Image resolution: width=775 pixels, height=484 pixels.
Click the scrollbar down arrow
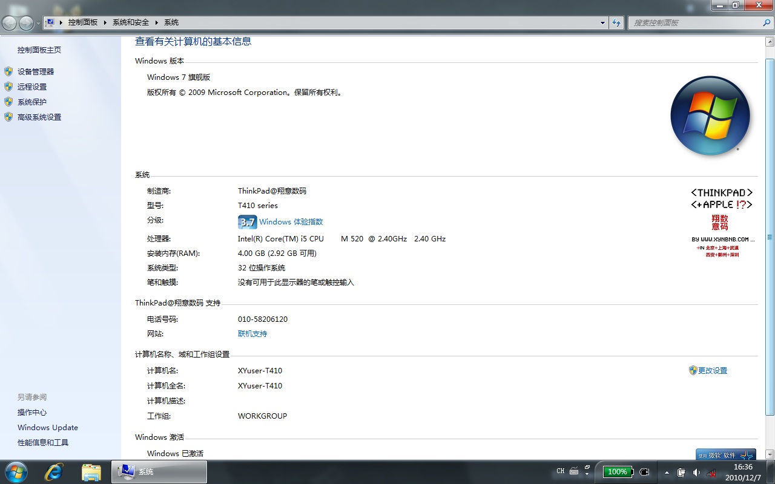770,454
